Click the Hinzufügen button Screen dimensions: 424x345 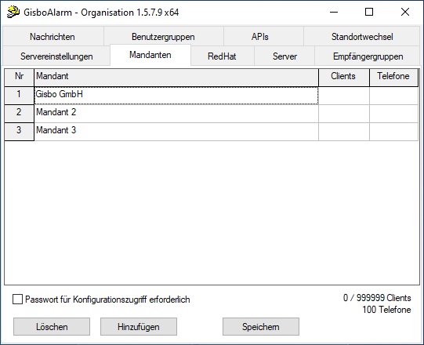pos(139,327)
